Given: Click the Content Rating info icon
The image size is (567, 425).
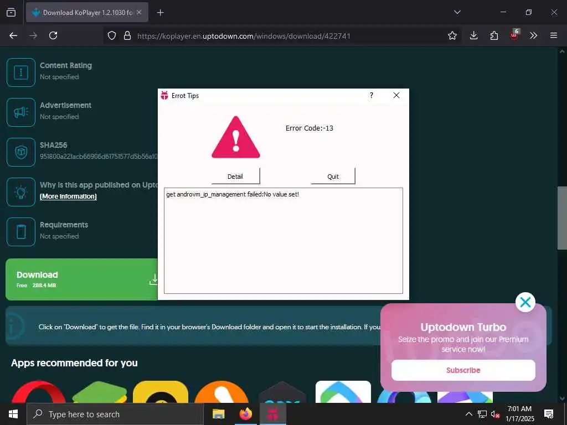Looking at the screenshot, I should pos(21,72).
